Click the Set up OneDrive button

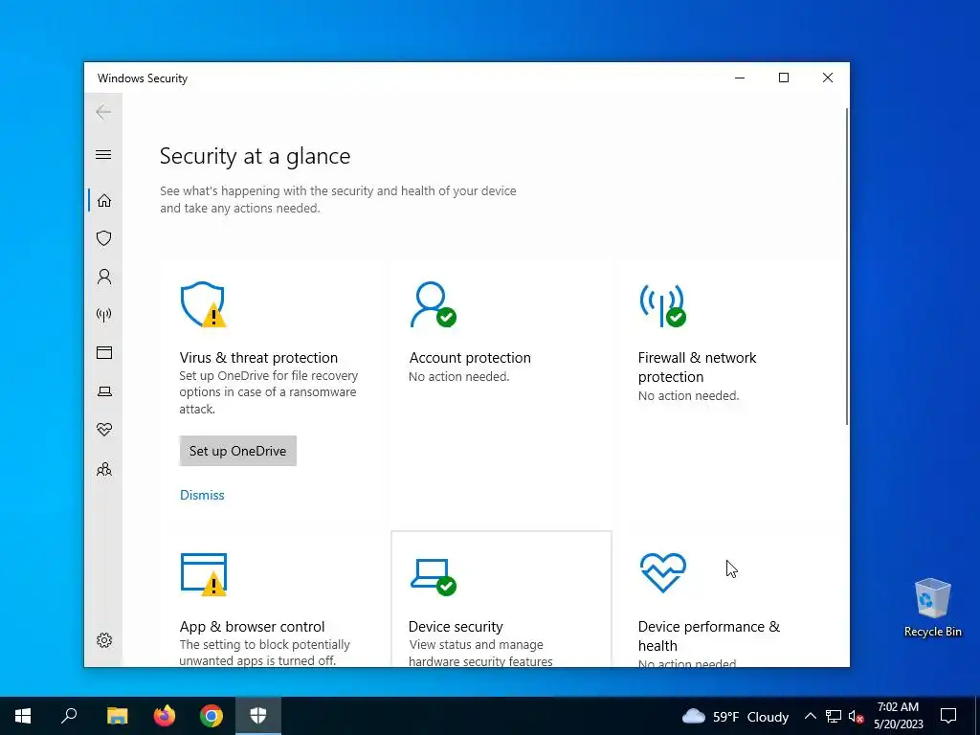[x=237, y=451]
